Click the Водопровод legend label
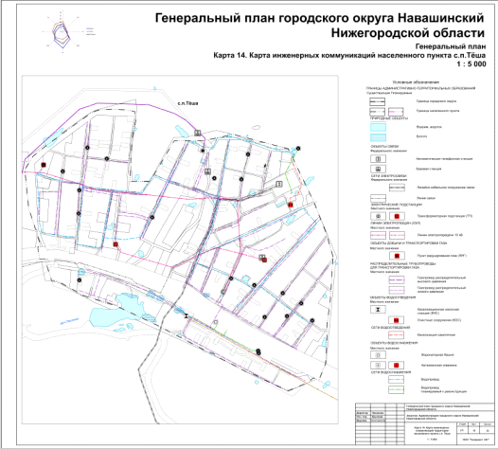The image size is (498, 449). coord(430,379)
